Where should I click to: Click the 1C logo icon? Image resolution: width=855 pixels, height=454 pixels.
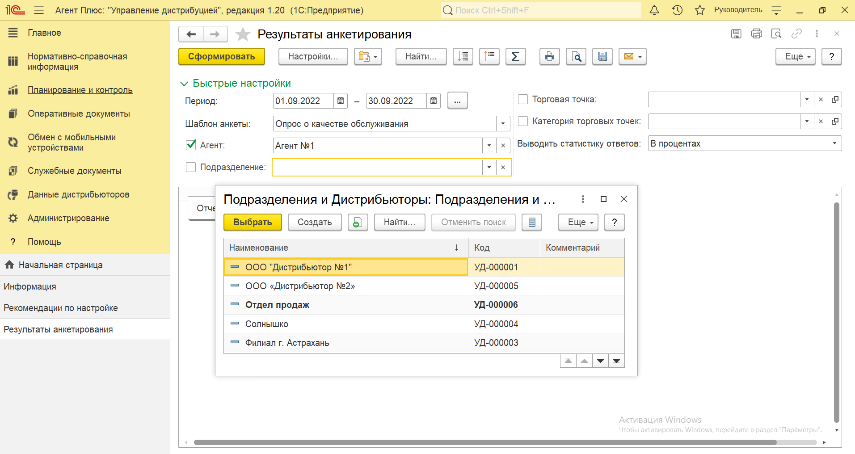pyautogui.click(x=15, y=10)
